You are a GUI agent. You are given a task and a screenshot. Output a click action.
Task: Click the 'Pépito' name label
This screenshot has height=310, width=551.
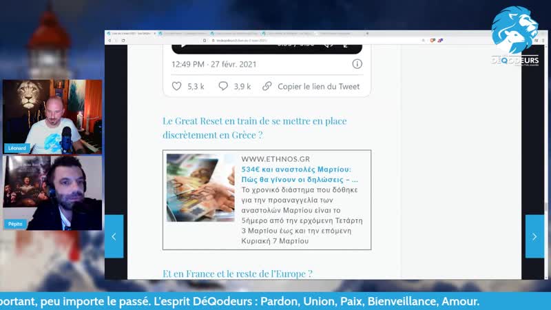point(15,224)
